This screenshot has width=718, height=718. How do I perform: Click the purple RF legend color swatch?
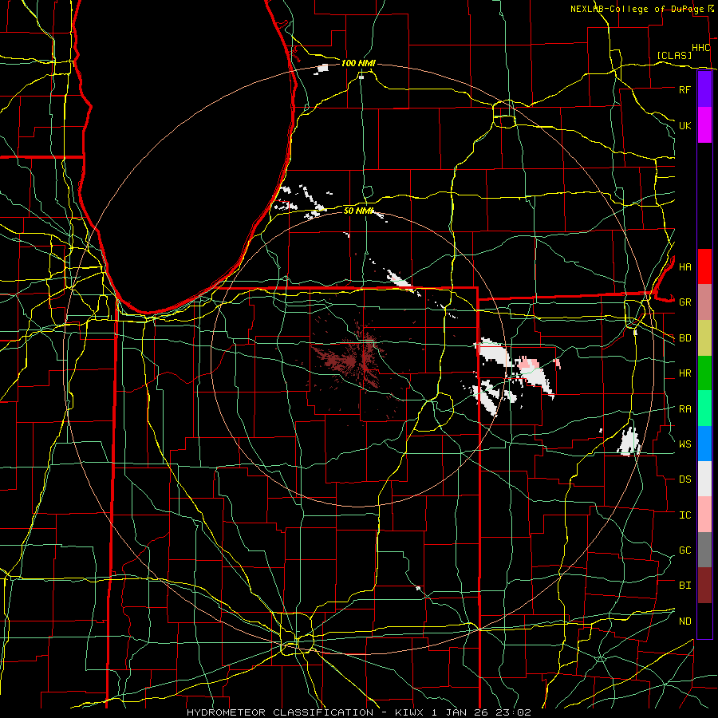point(704,89)
